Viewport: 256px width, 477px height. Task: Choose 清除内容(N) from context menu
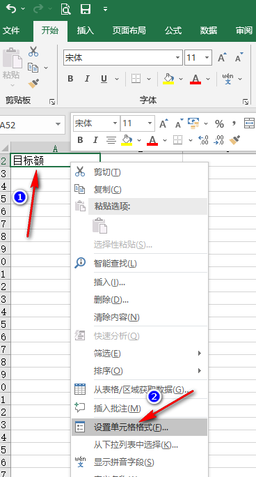(140, 317)
